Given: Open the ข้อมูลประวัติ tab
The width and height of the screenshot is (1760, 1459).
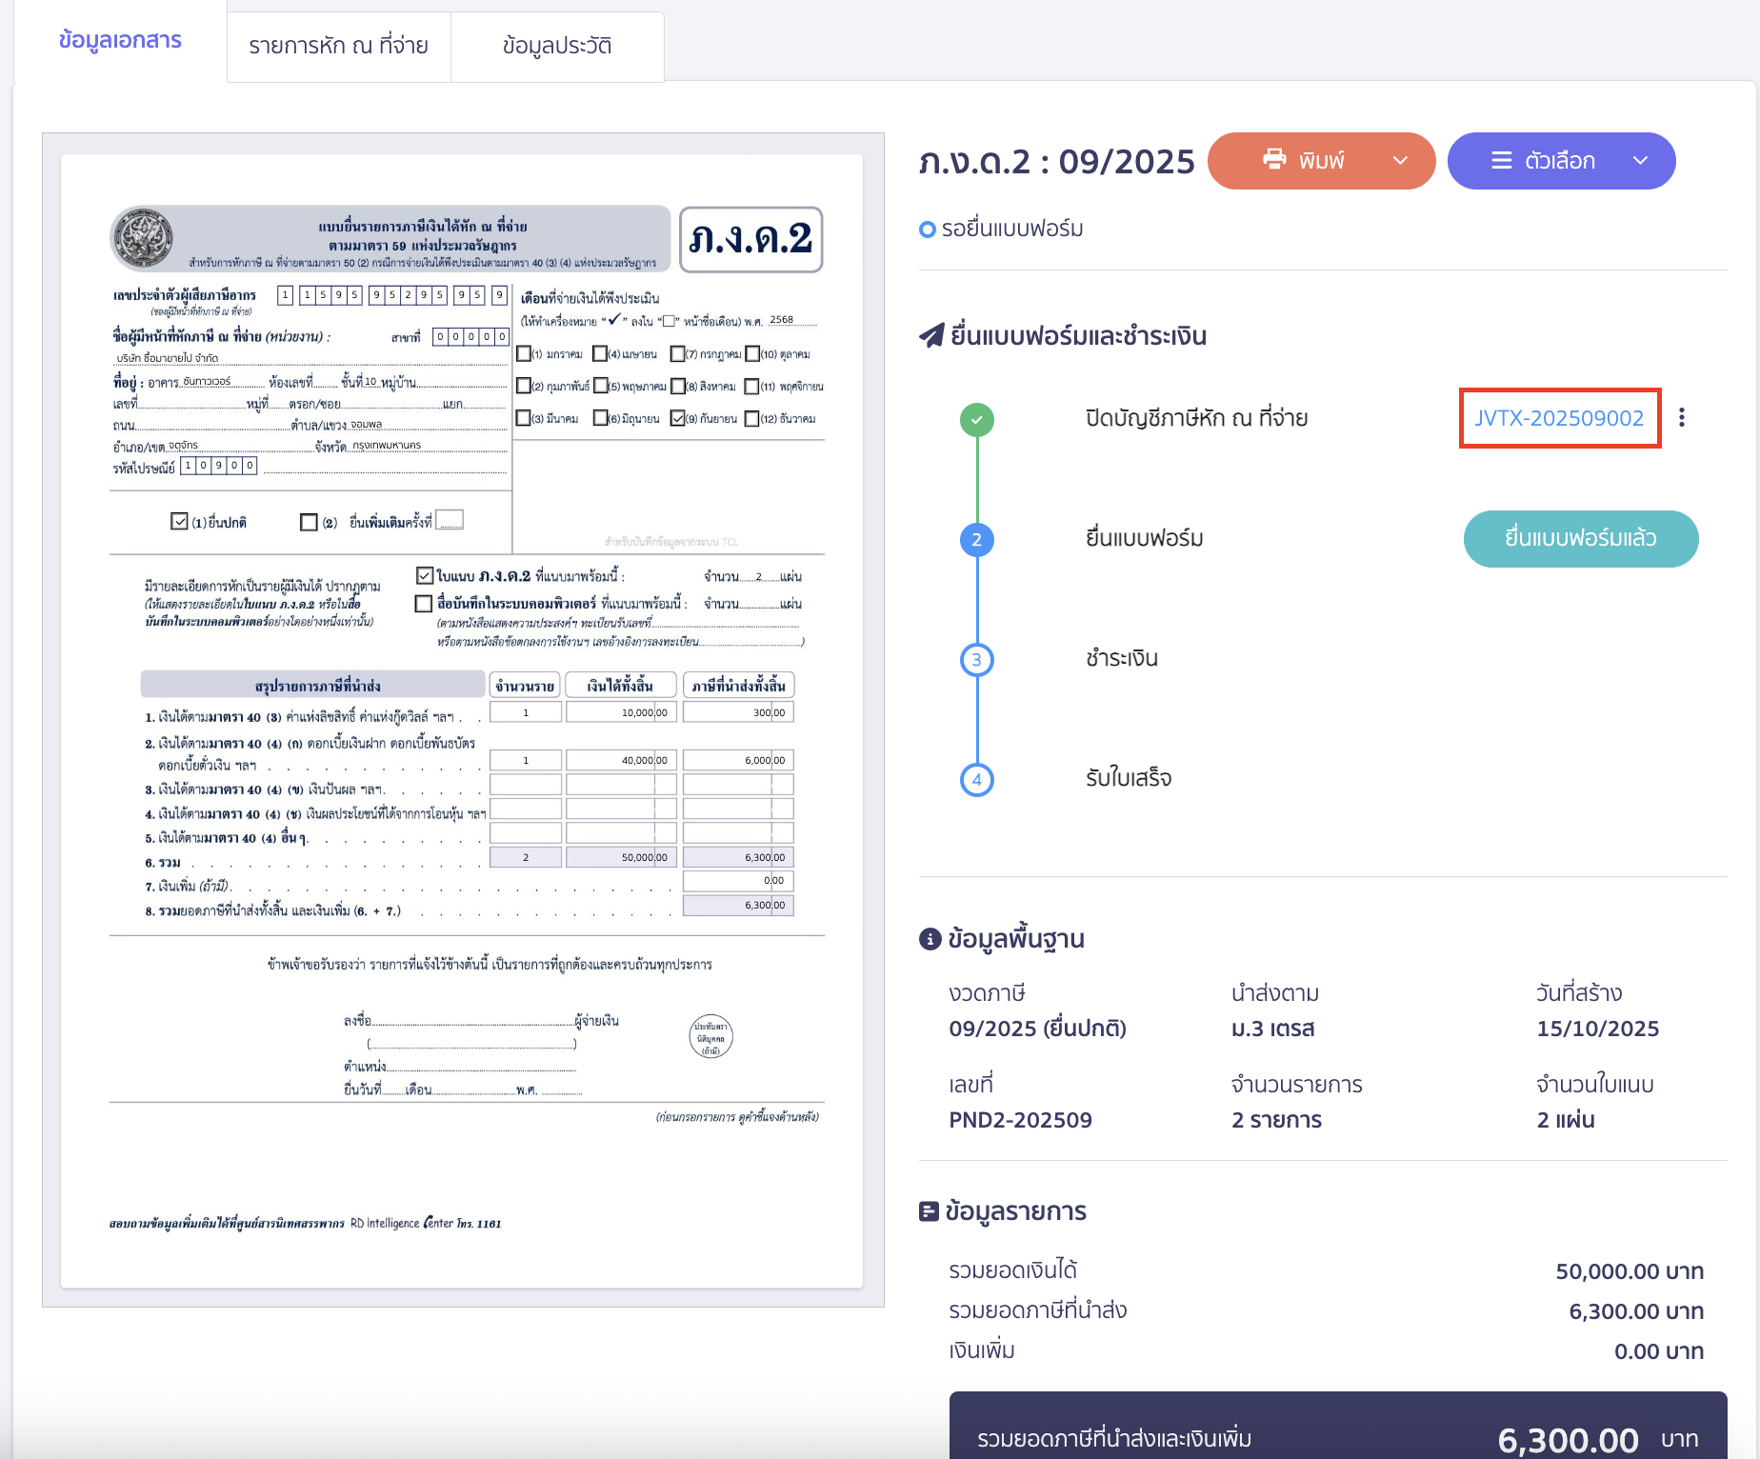Looking at the screenshot, I should [x=557, y=46].
